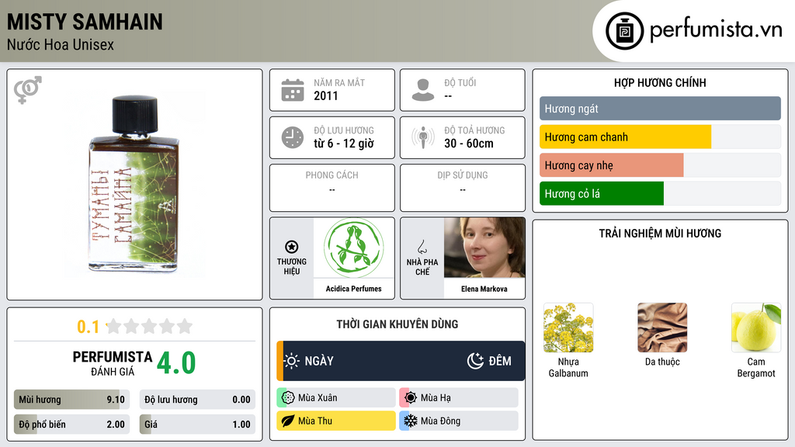Click the Nước Hoa Unisex subtitle
This screenshot has width=795, height=447.
click(x=61, y=45)
